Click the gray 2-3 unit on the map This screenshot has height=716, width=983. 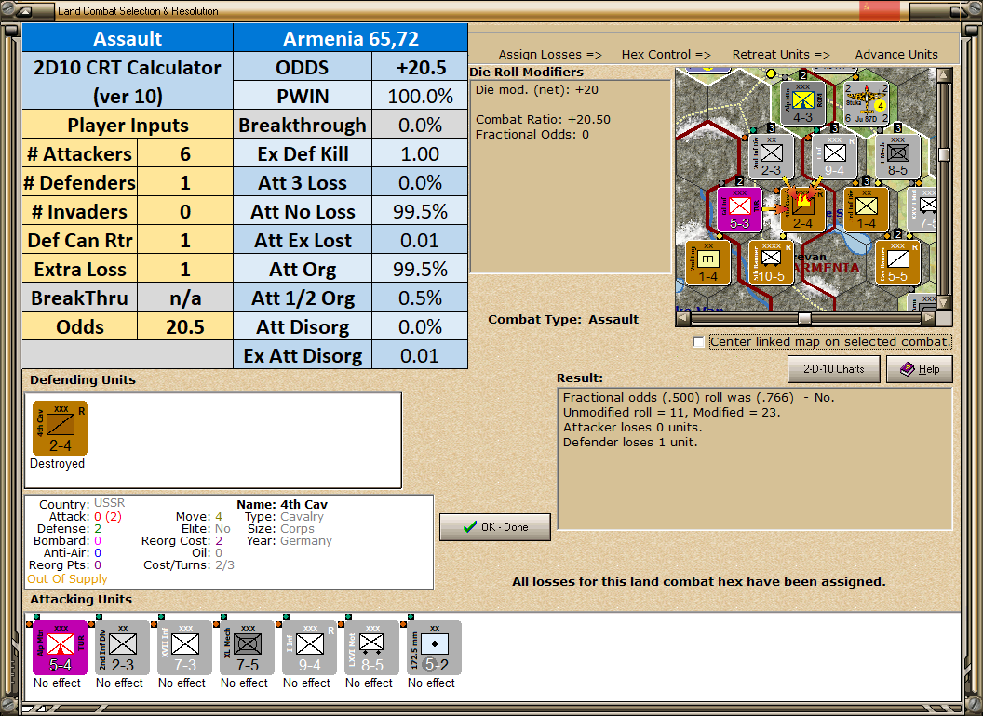point(771,156)
